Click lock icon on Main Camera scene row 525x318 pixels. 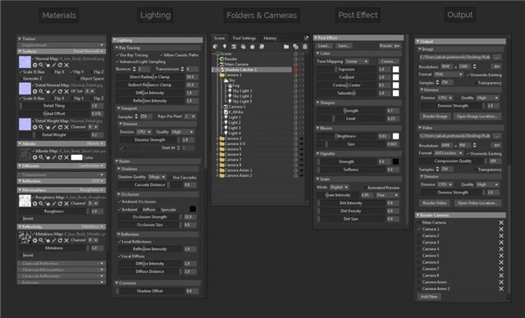pyautogui.click(x=295, y=64)
